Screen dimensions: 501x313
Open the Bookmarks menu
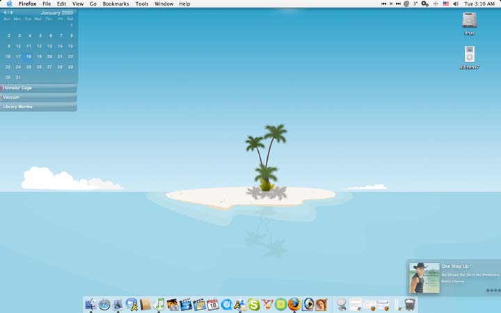click(116, 4)
